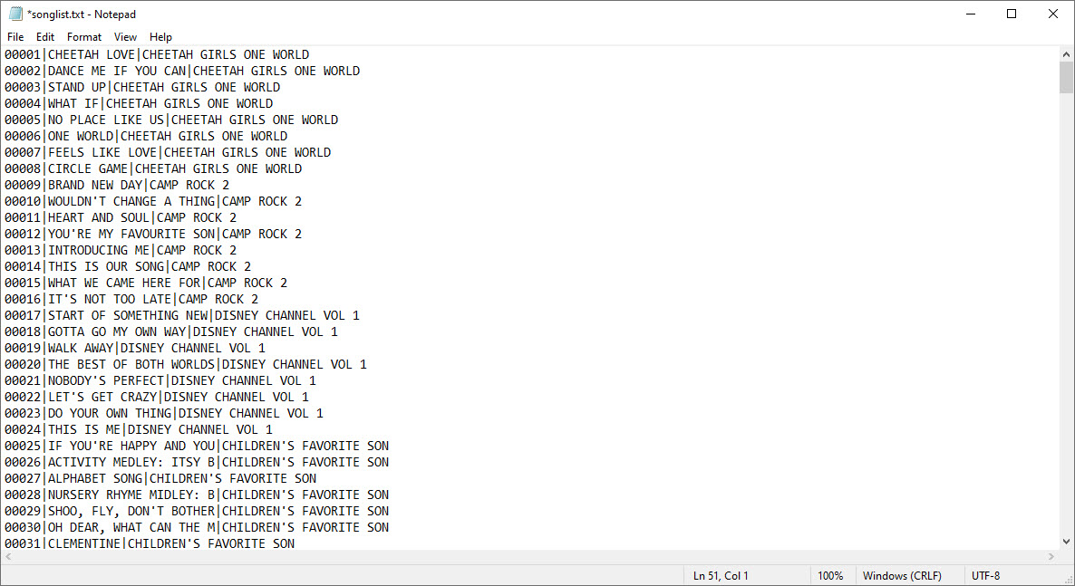The image size is (1075, 586).
Task: Click the horizontal scrollbar track
Action: (x=529, y=556)
